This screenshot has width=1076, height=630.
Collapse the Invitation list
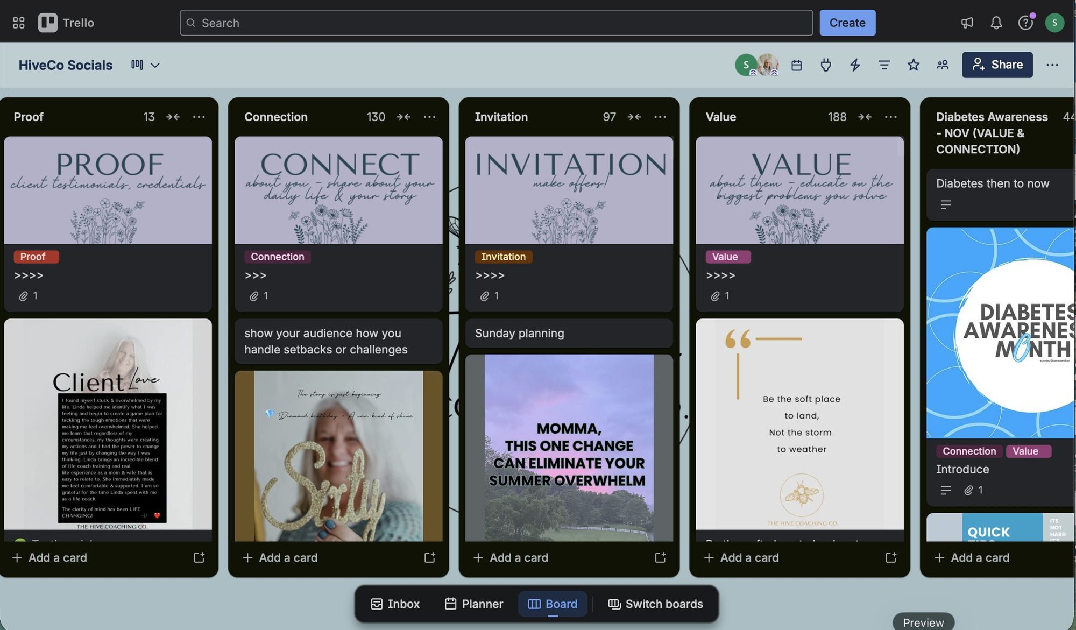pos(634,117)
